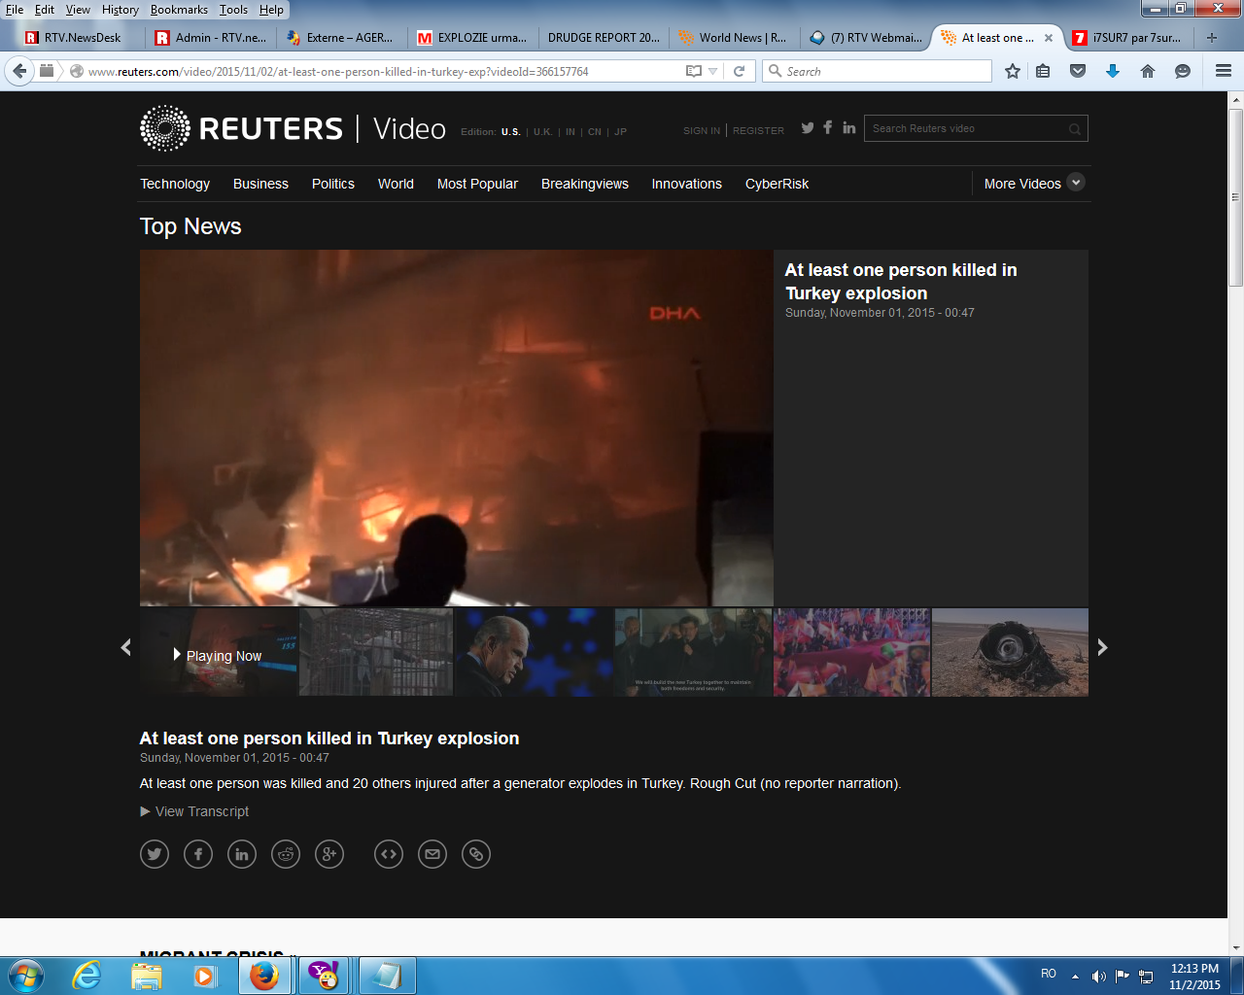Switch to RTV.NewsDesk tab
The height and width of the screenshot is (995, 1244).
[x=82, y=38]
